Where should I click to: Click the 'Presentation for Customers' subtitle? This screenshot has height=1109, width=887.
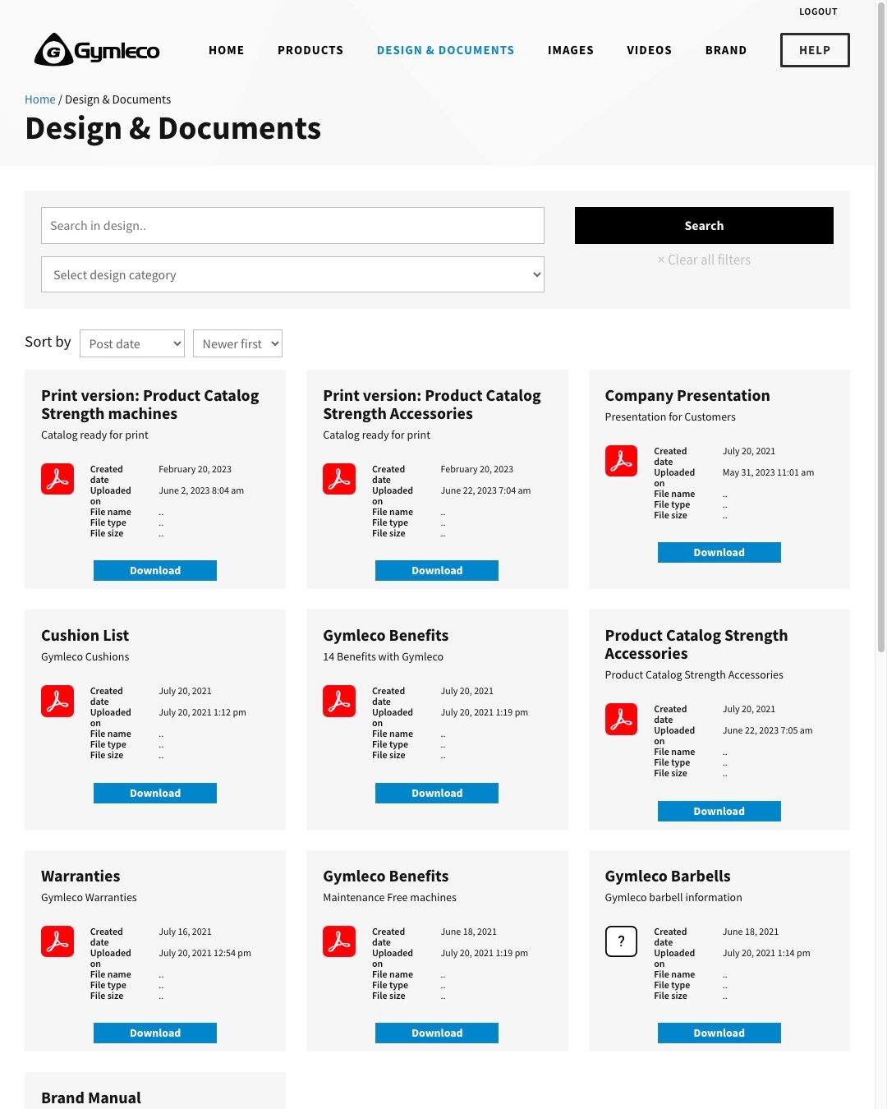pos(670,416)
